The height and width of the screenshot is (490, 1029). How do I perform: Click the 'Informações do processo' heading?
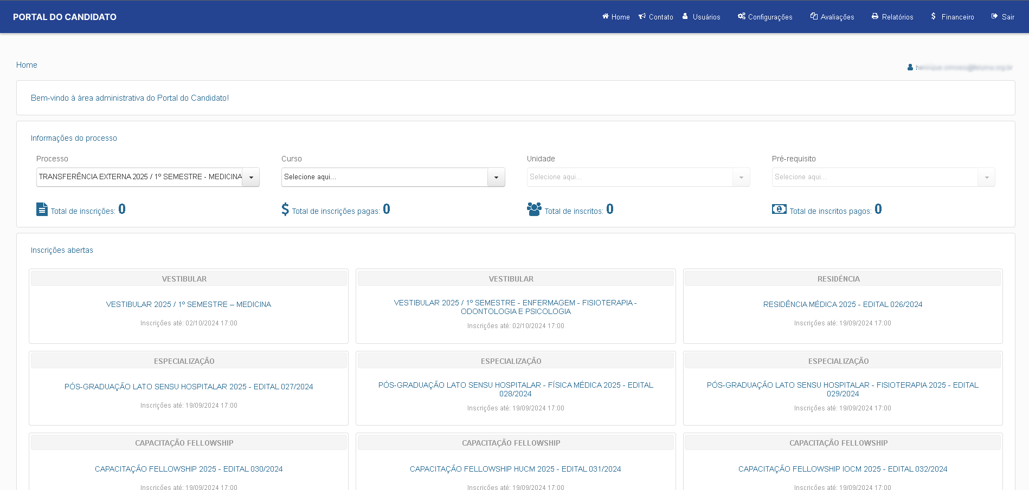[x=74, y=138]
